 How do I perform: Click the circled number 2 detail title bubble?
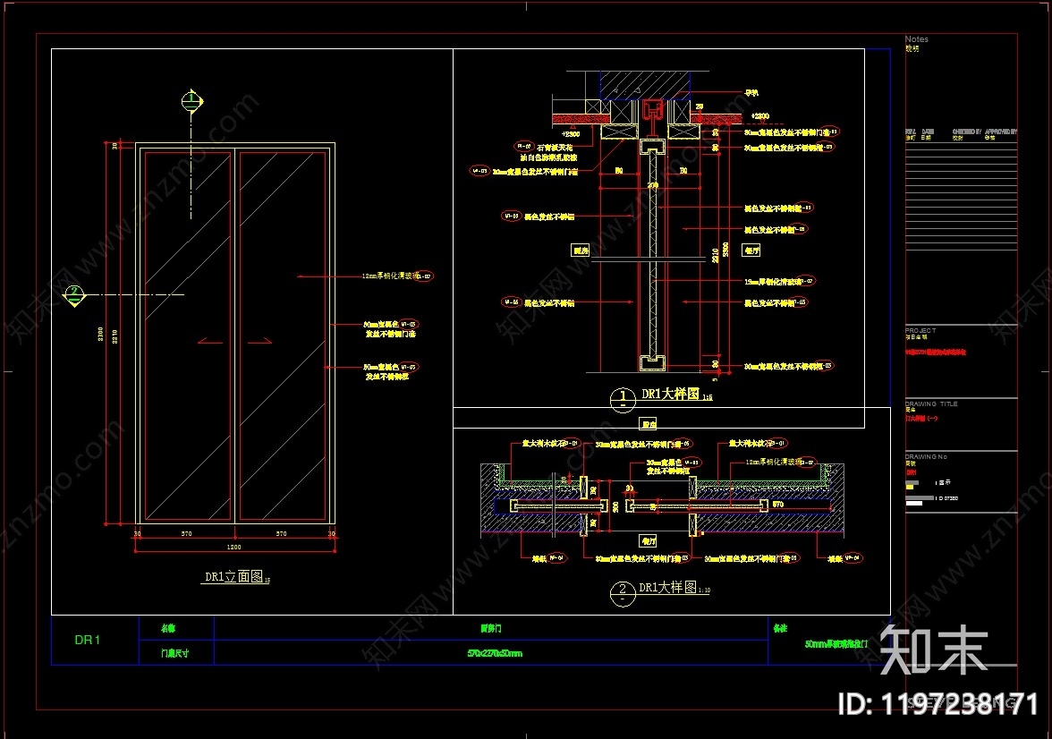click(622, 592)
